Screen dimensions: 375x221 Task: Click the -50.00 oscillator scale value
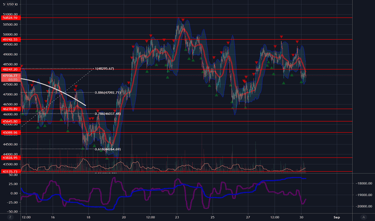pos(12,211)
